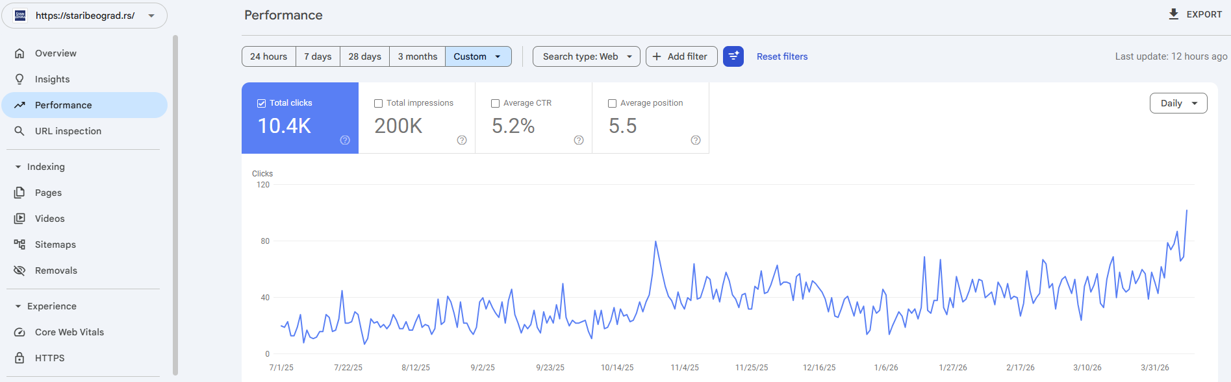Click help icon on Average position card

[x=695, y=140]
